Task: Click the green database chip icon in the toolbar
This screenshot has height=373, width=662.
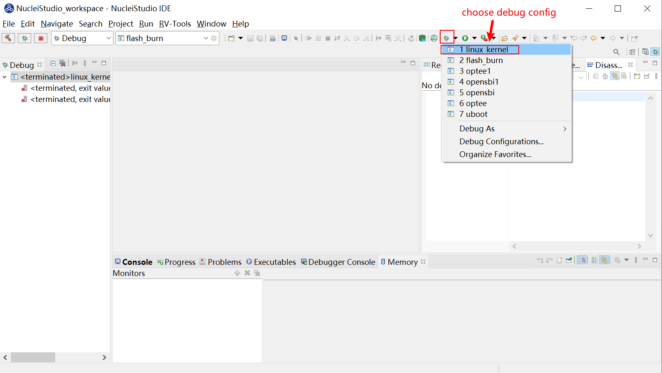Action: tap(422, 38)
